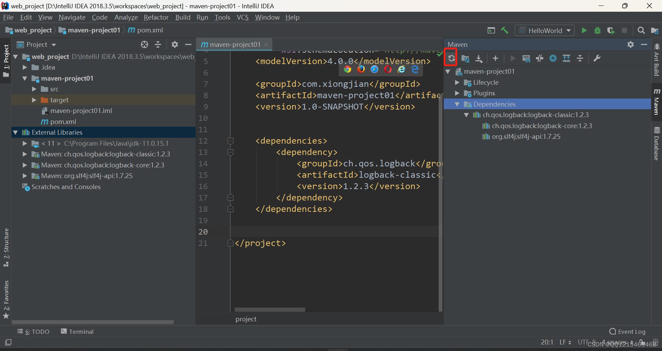662x351 pixels.
Task: Run HelloWorld with the green play icon
Action: pyautogui.click(x=584, y=31)
